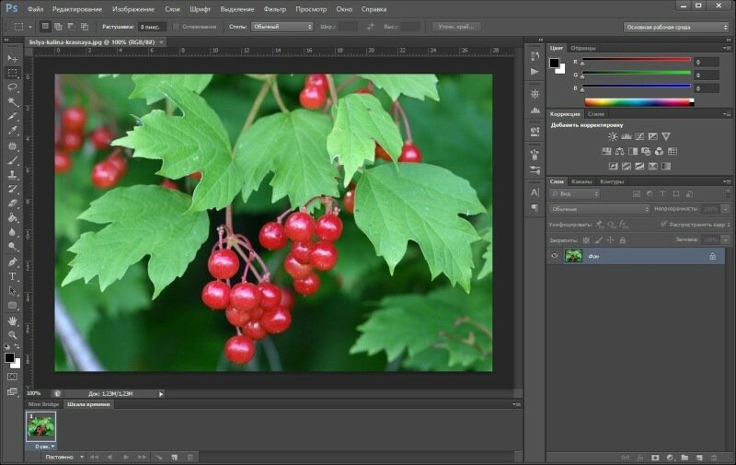Click the Brightness/Contrast sun adjustment icon

pos(613,136)
